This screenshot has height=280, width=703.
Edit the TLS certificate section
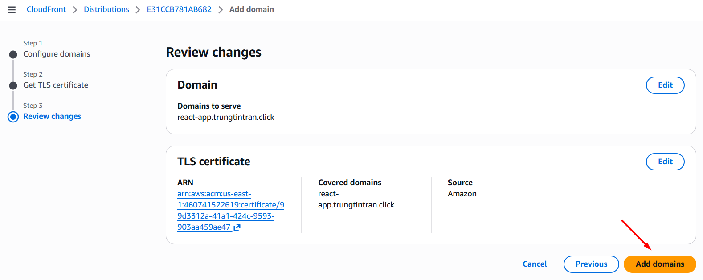665,162
